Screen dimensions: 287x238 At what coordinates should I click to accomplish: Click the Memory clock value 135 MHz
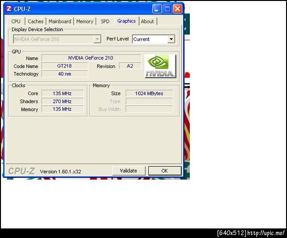click(x=62, y=109)
